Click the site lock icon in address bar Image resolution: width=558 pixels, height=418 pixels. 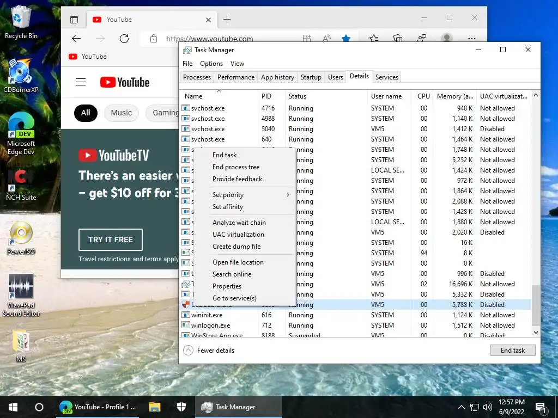click(x=153, y=39)
